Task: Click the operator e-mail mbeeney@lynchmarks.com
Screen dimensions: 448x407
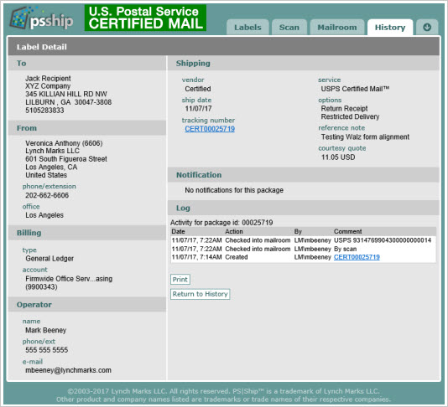Action: (68, 370)
